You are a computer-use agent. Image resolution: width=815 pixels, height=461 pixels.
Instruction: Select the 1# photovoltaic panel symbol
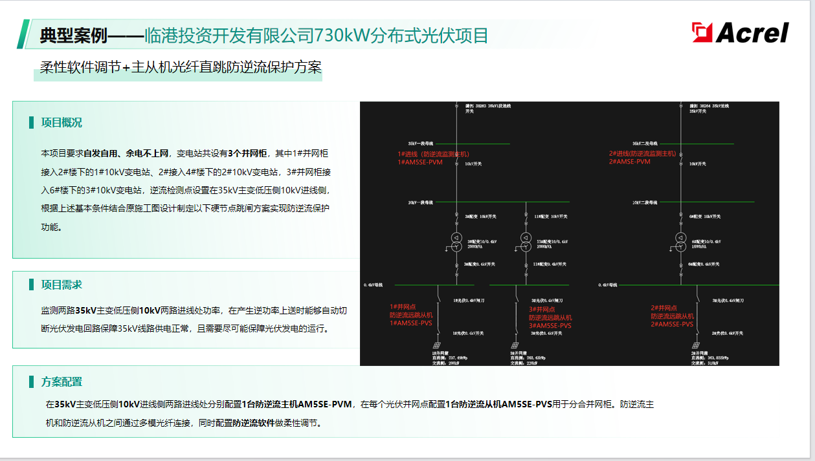(438, 345)
